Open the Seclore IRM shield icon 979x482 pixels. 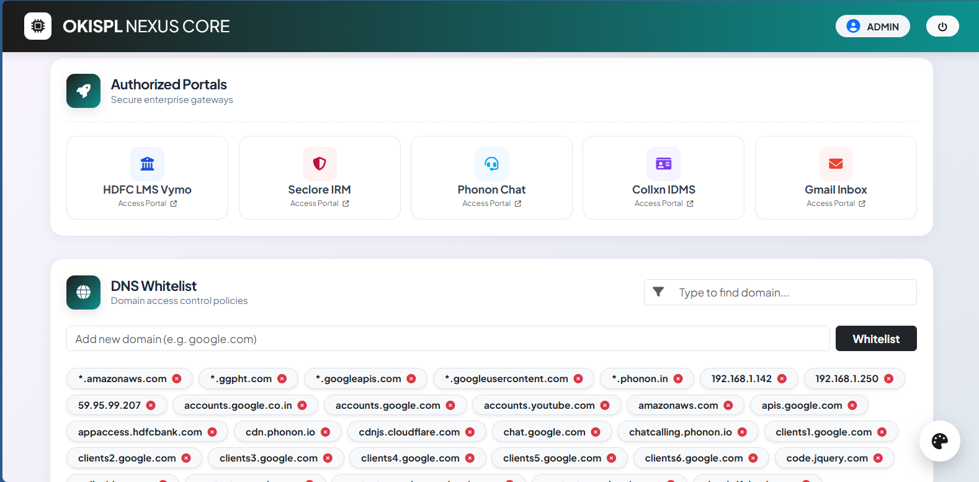pos(320,164)
